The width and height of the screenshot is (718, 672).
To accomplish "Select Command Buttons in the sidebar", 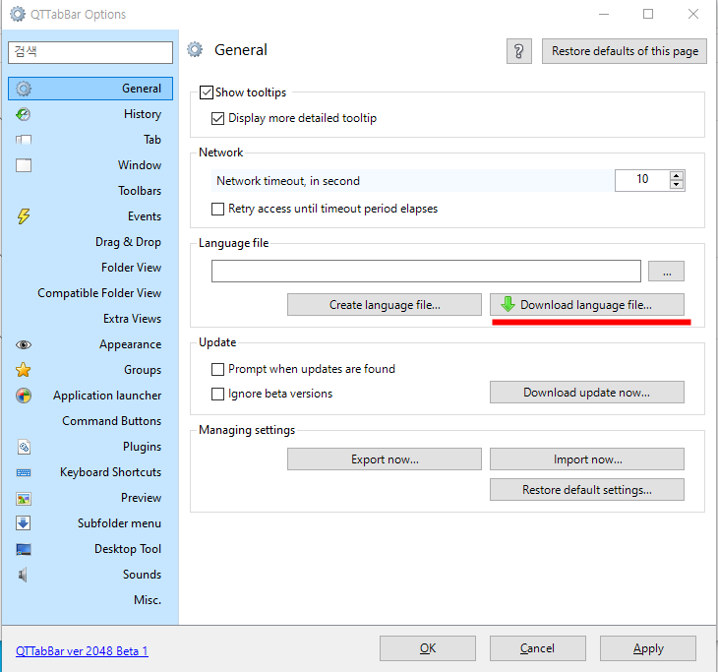I will [x=90, y=421].
